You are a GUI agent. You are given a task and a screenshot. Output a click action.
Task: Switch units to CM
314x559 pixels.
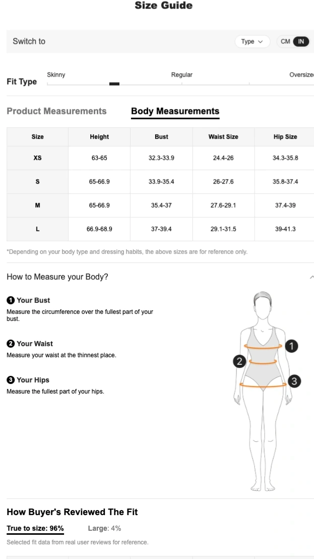tap(285, 41)
